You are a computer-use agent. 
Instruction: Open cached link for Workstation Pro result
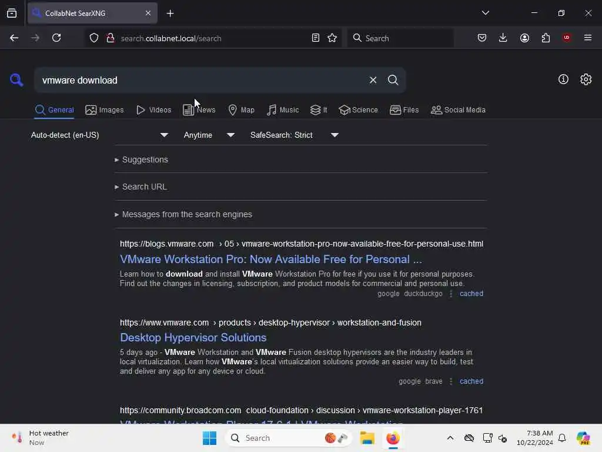coord(471,294)
